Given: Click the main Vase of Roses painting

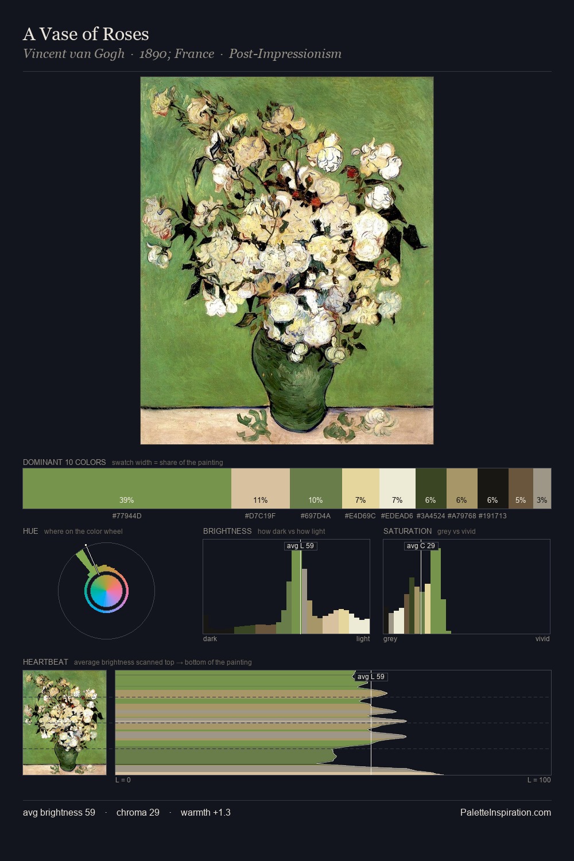Looking at the screenshot, I should [287, 261].
